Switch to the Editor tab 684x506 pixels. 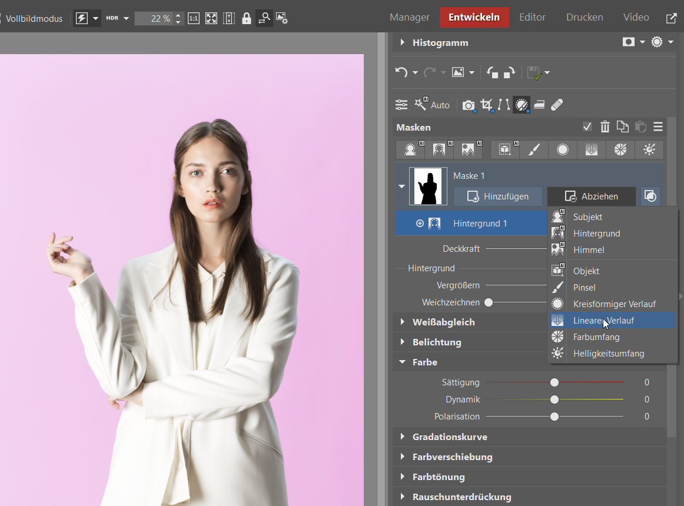(x=532, y=17)
